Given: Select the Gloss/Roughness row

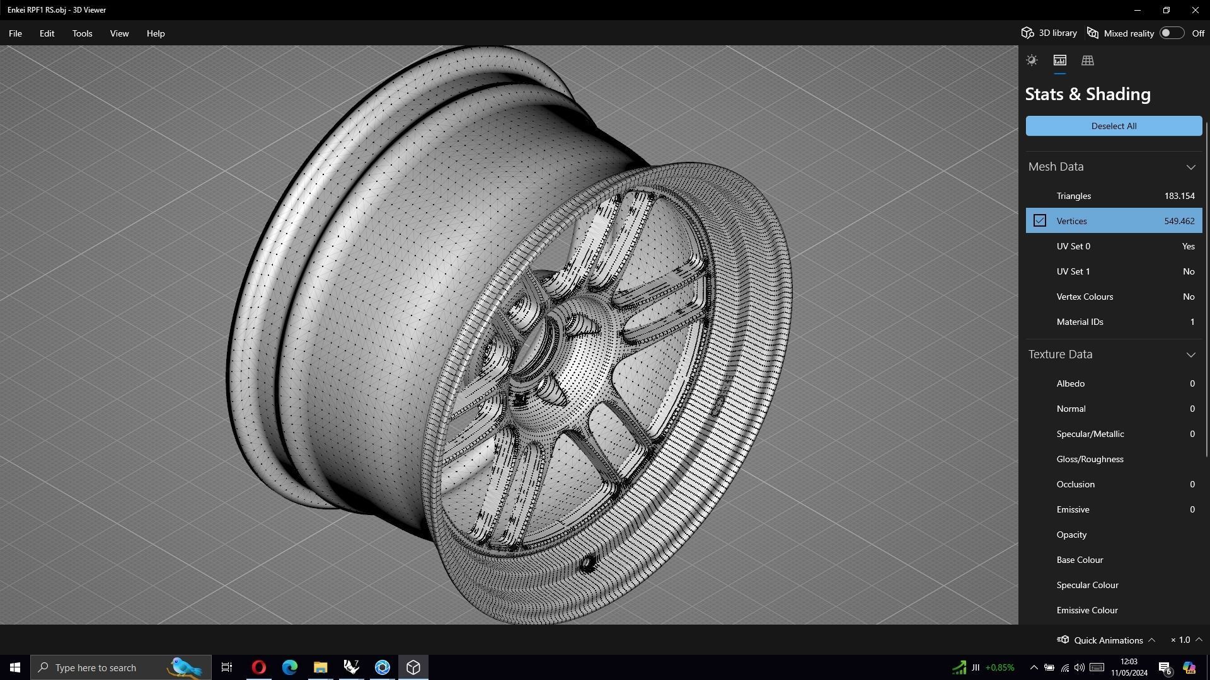Looking at the screenshot, I should 1114,459.
